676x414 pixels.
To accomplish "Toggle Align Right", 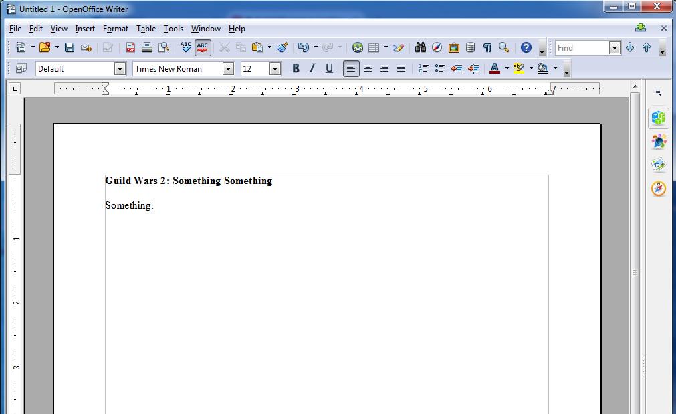I will (384, 68).
